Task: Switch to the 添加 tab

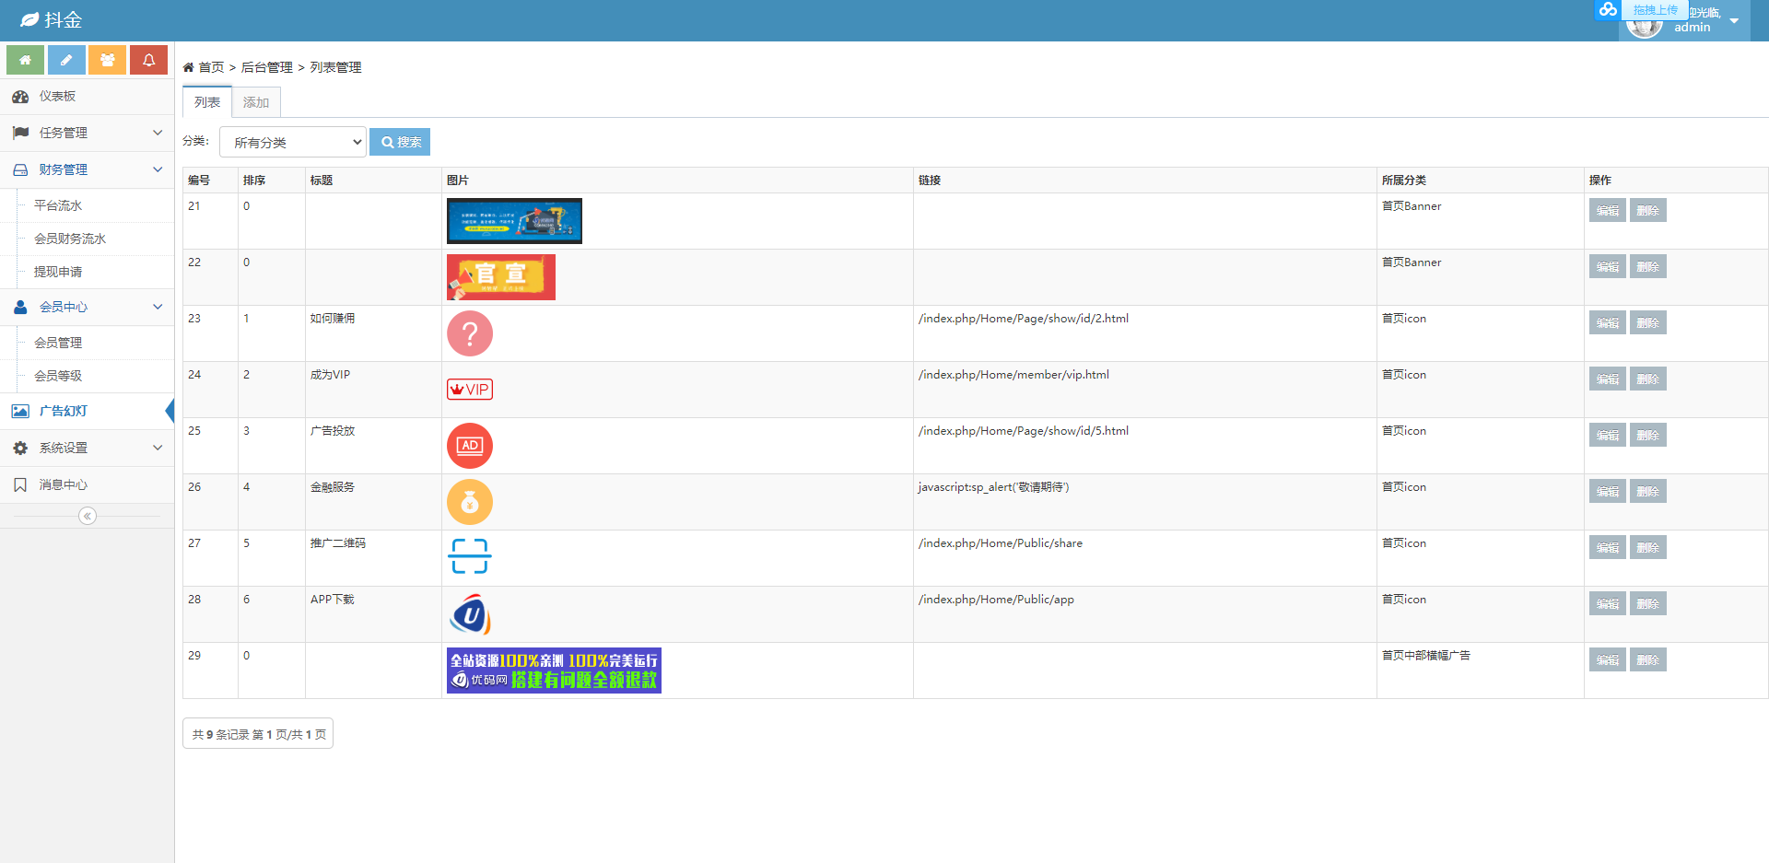Action: 256,102
